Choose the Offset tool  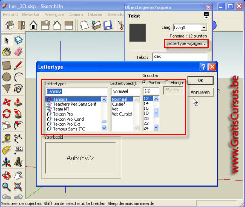(18, 125)
